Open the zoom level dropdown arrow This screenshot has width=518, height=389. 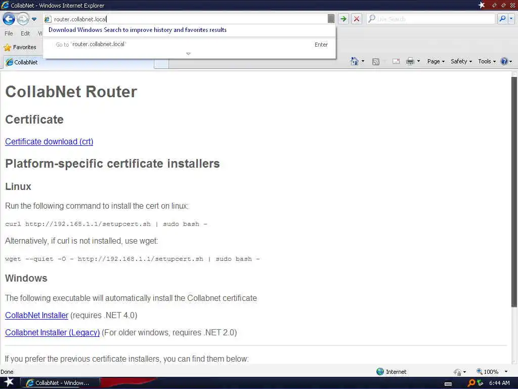tap(506, 372)
